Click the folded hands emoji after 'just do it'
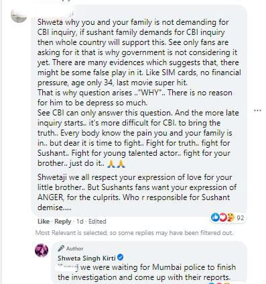 click(116, 164)
